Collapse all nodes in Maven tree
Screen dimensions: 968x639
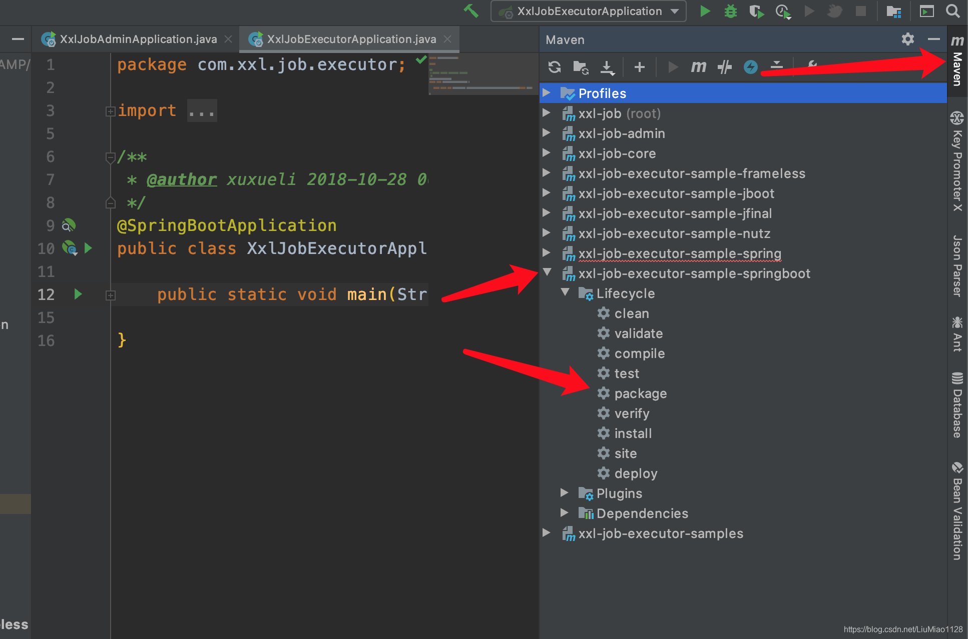click(776, 66)
